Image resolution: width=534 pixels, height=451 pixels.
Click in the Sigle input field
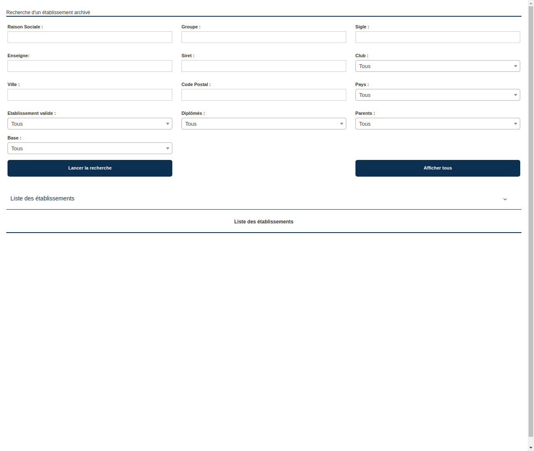coord(437,37)
